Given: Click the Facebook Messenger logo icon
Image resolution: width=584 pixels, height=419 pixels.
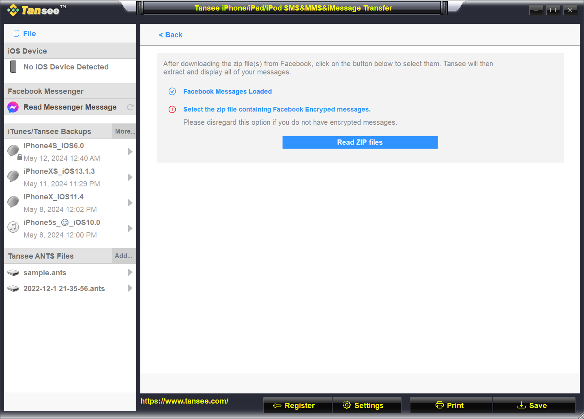Looking at the screenshot, I should point(13,107).
